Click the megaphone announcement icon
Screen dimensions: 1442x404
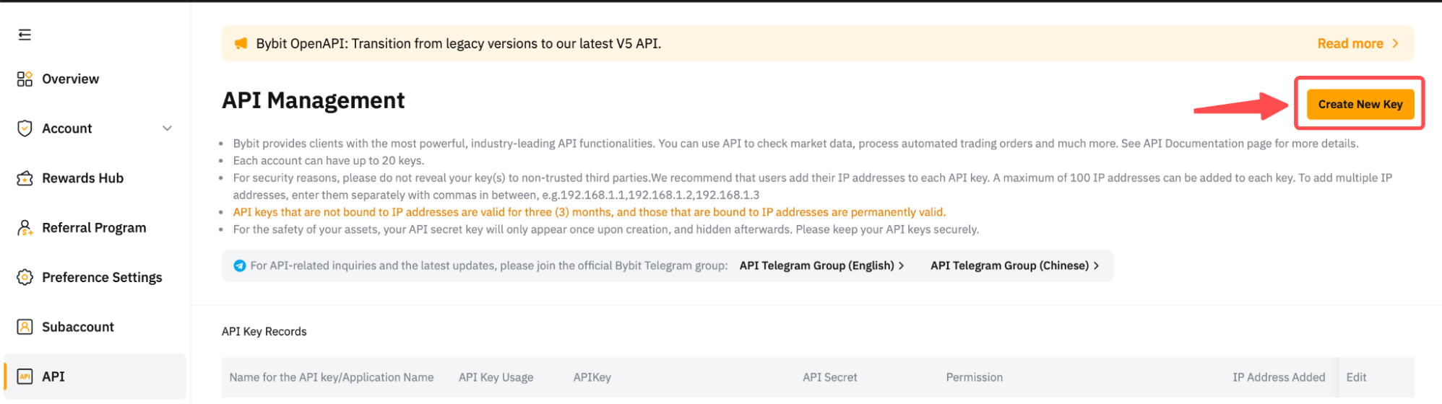pyautogui.click(x=241, y=44)
